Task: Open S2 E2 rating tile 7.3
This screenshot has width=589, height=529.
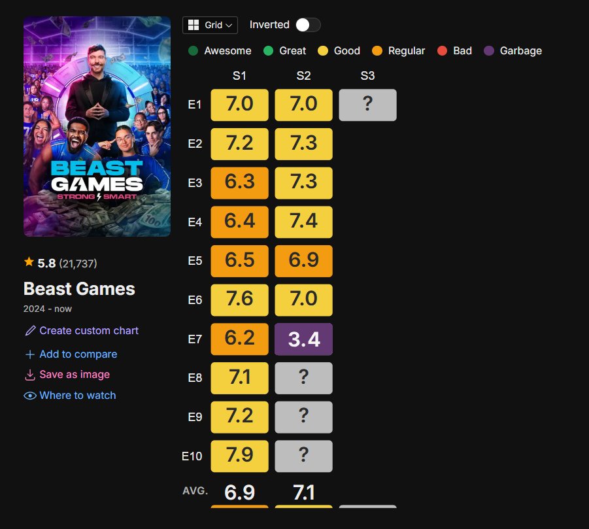Action: tap(303, 144)
